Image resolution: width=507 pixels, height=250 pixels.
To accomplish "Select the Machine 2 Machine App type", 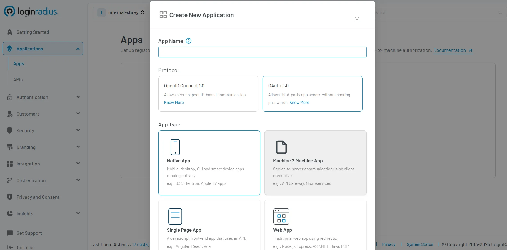I will point(315,163).
